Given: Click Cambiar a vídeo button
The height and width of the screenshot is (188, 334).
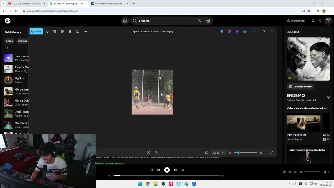Looking at the screenshot, I should (301, 86).
